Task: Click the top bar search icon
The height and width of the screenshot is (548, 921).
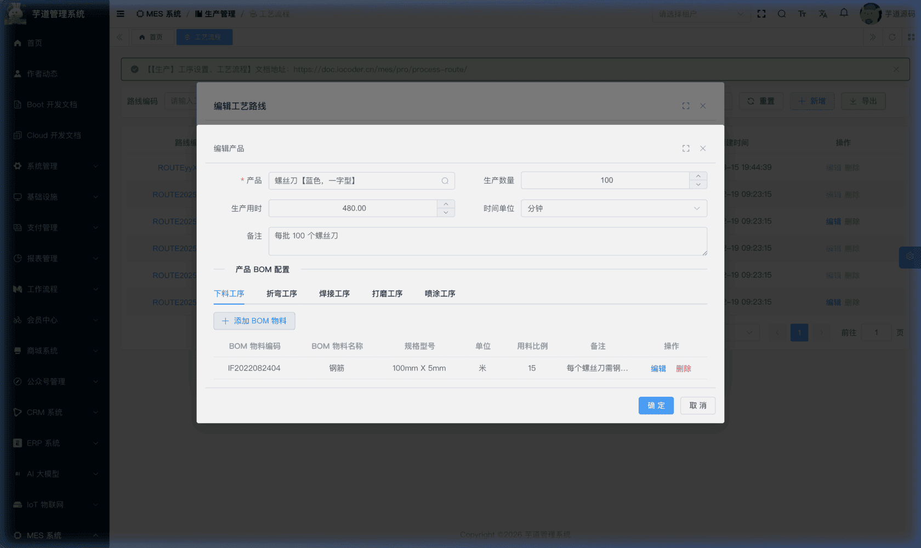Action: tap(781, 14)
